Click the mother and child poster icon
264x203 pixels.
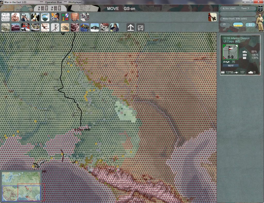(15, 17)
